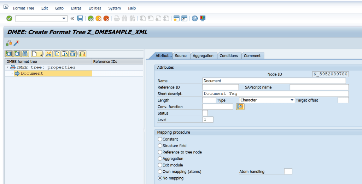The width and height of the screenshot is (362, 184).
Task: Select the Constant mapping radio button
Action: tap(160, 139)
